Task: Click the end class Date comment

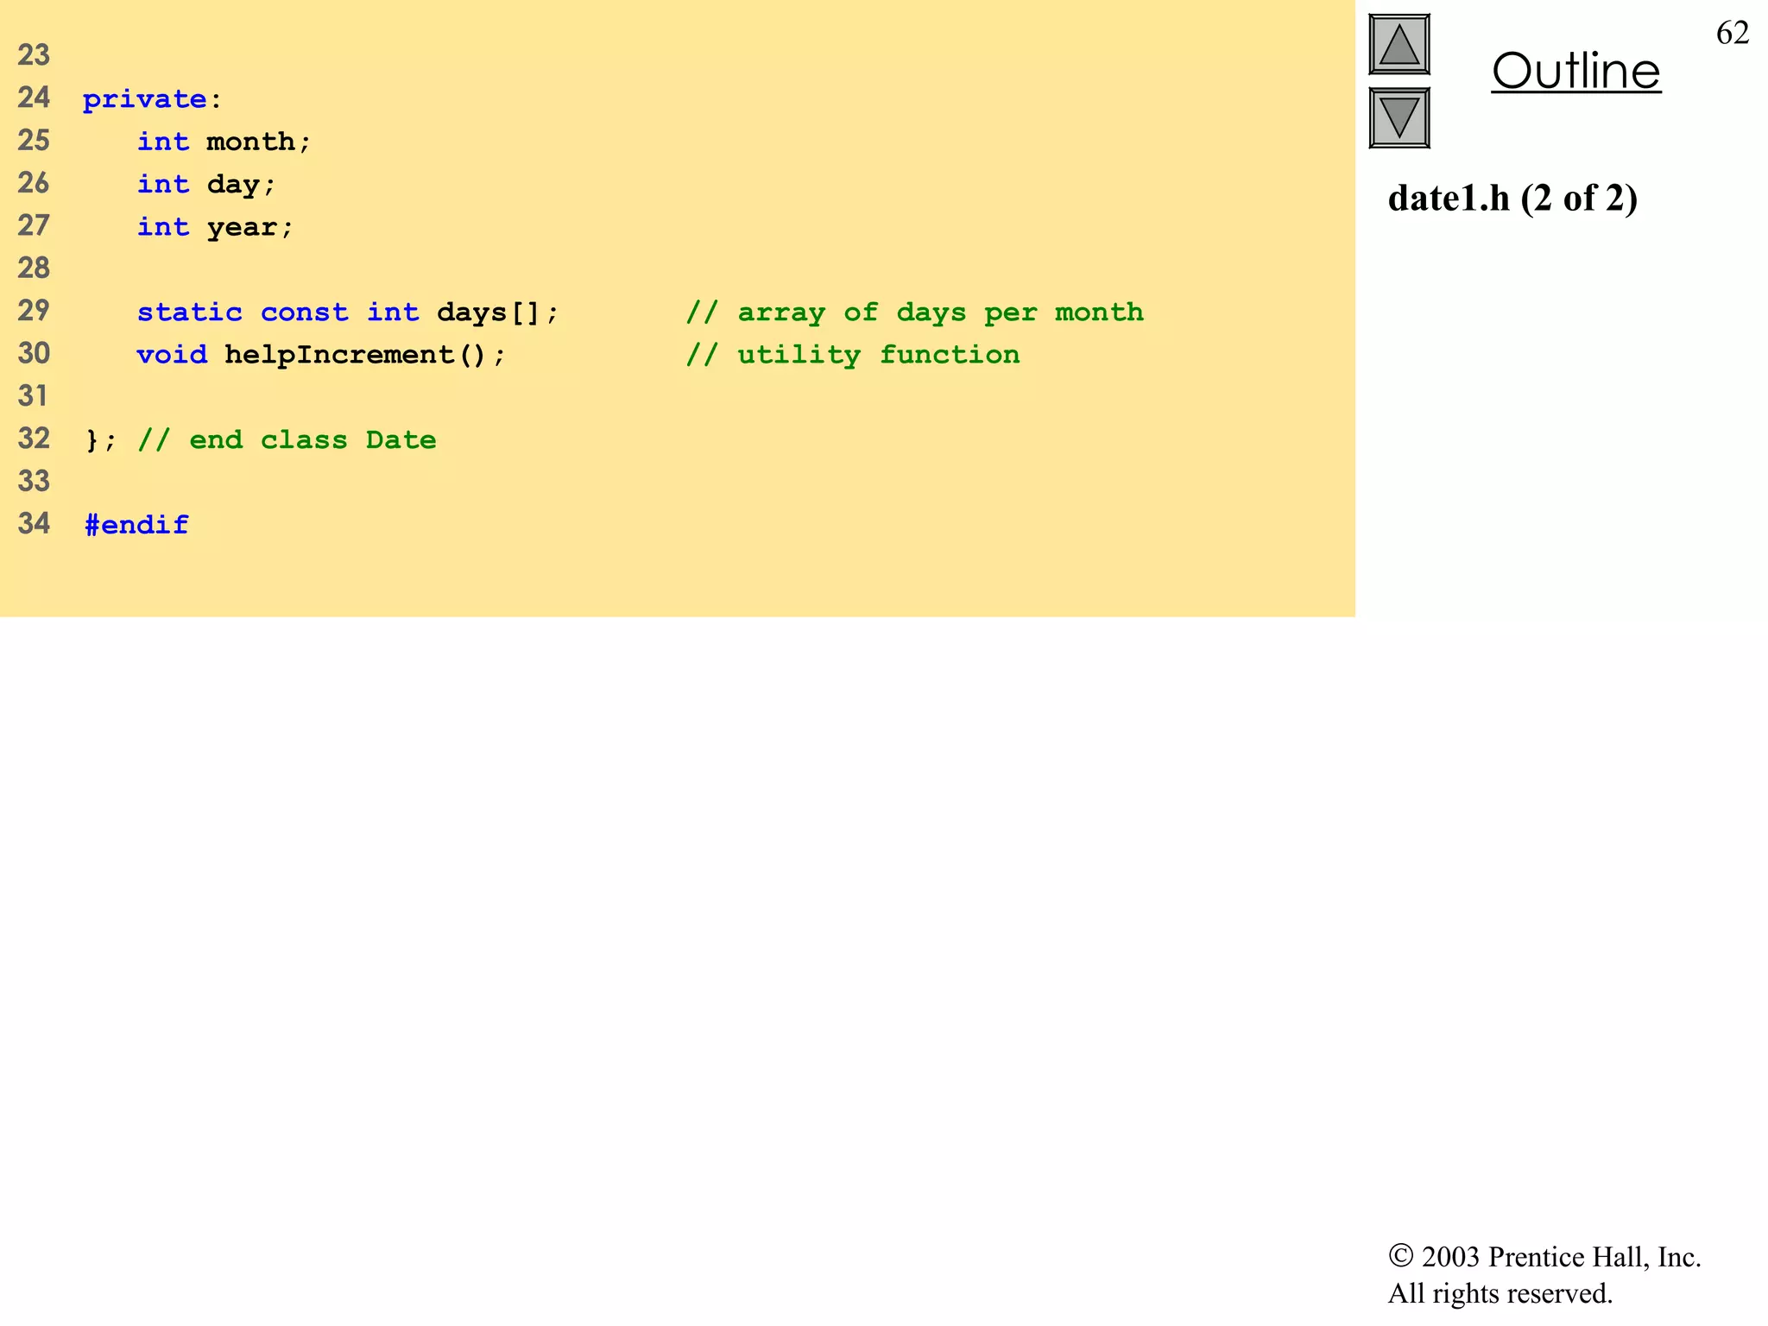Action: [287, 439]
